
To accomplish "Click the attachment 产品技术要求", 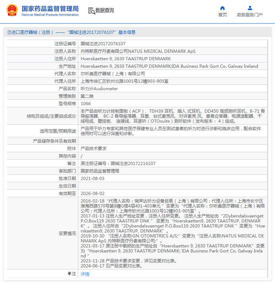I will coord(93,149).
